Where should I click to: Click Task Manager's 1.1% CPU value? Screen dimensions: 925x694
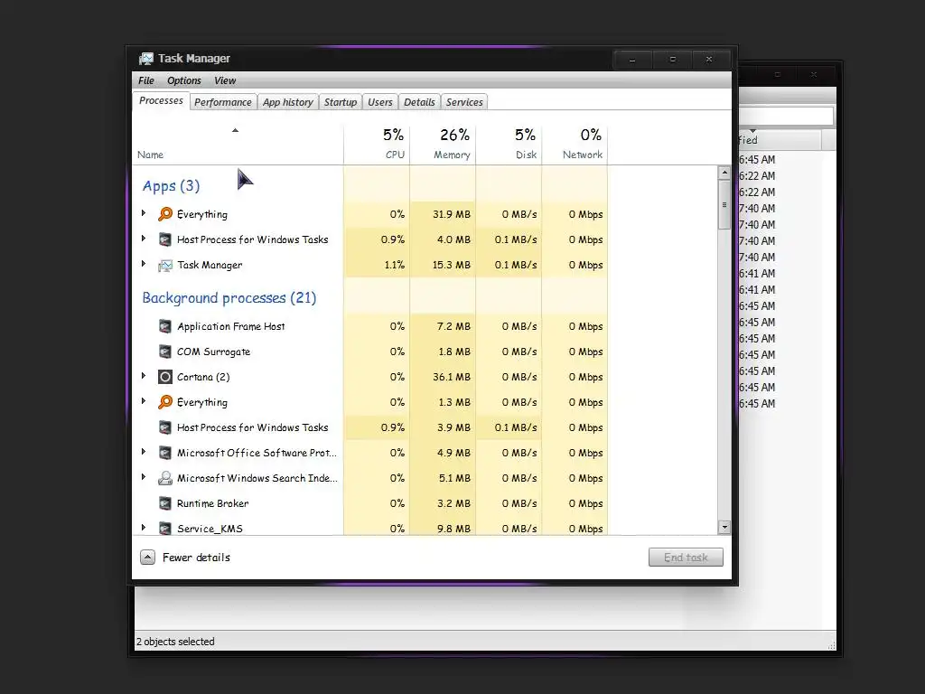point(394,265)
